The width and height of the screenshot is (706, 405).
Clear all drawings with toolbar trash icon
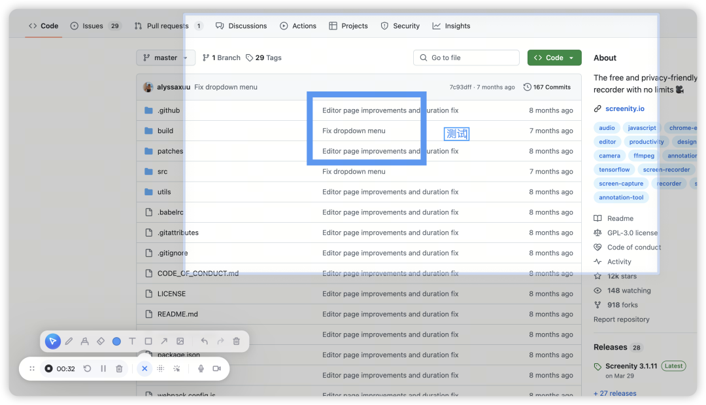(237, 341)
